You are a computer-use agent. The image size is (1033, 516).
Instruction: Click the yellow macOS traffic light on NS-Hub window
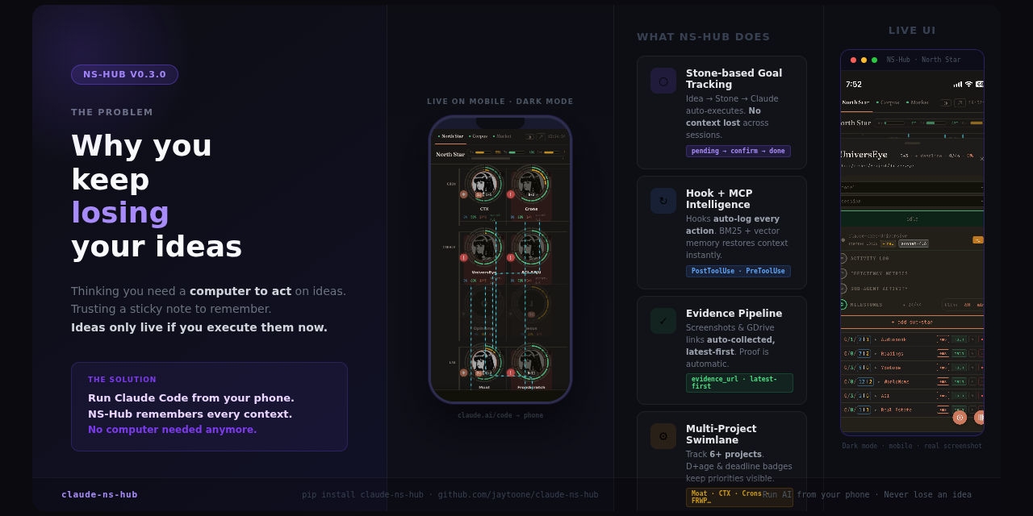(864, 60)
